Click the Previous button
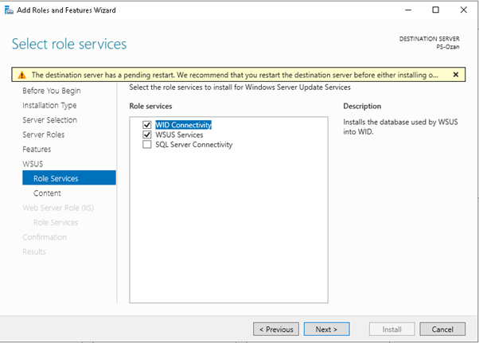Image resolution: width=479 pixels, height=343 pixels. click(275, 329)
